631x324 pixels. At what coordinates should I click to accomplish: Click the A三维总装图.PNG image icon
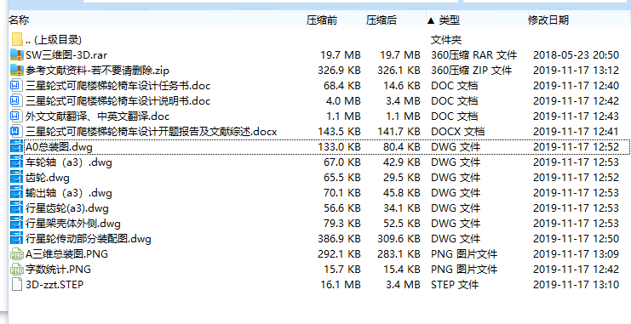click(x=17, y=254)
